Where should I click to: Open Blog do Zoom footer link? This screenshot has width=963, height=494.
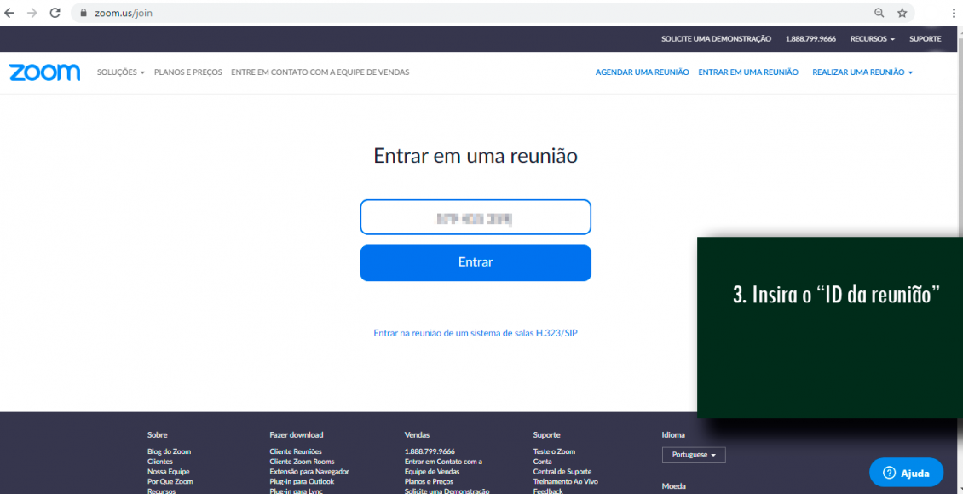(x=169, y=451)
